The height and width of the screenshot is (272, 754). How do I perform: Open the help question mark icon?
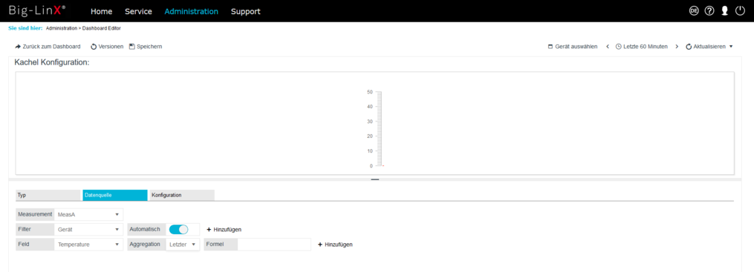(709, 11)
